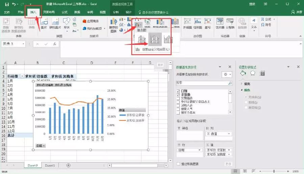
Task: Open Effects tab (pentagon icon) in format pane
Action: [253, 73]
